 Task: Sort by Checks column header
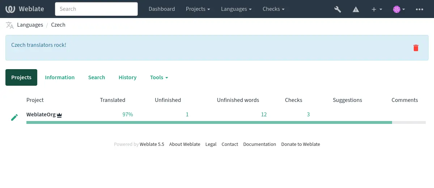click(294, 100)
